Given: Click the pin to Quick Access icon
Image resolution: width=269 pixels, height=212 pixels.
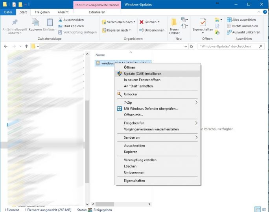Looking at the screenshot, I should tap(15, 22).
